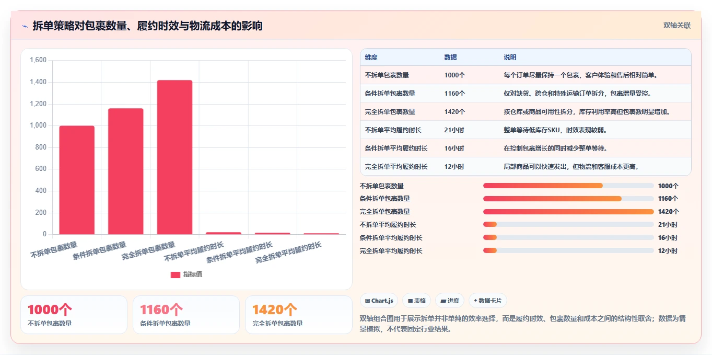Click description starting 仅对缺货、跨仓
712x355 pixels.
tap(577, 93)
